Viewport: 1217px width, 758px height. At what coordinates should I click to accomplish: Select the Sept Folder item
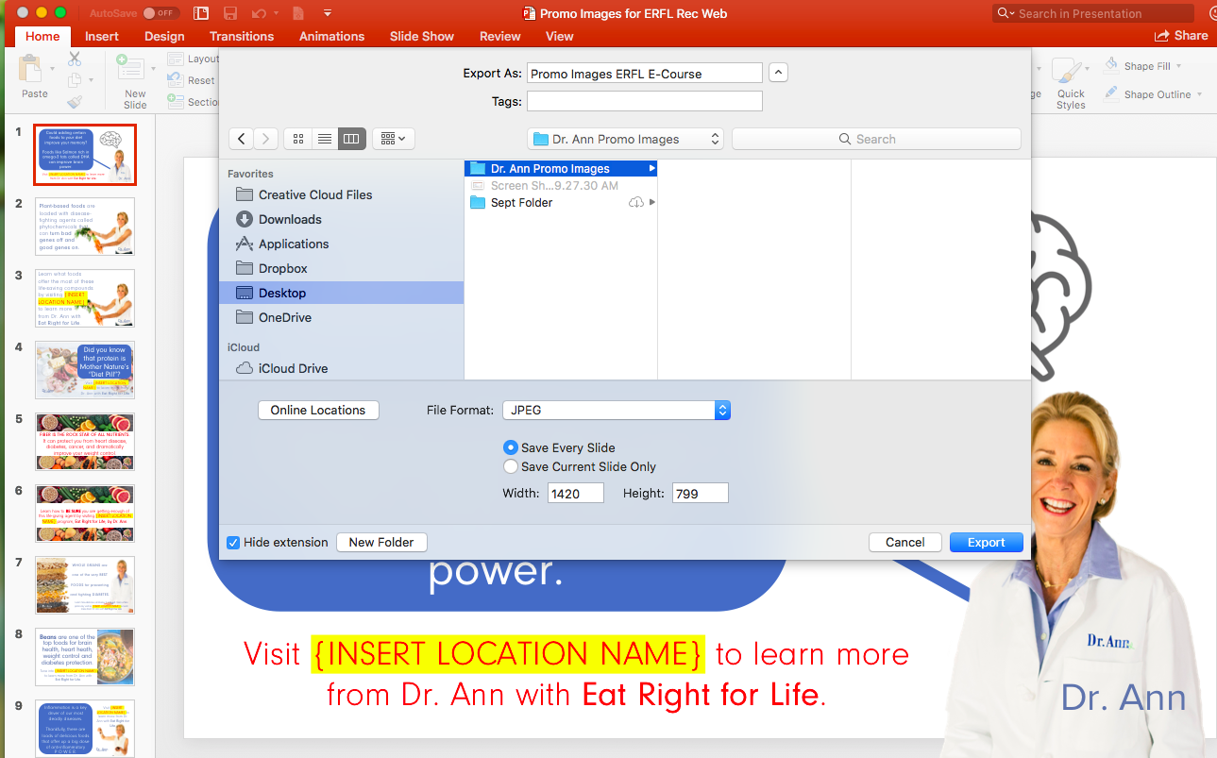click(x=561, y=203)
